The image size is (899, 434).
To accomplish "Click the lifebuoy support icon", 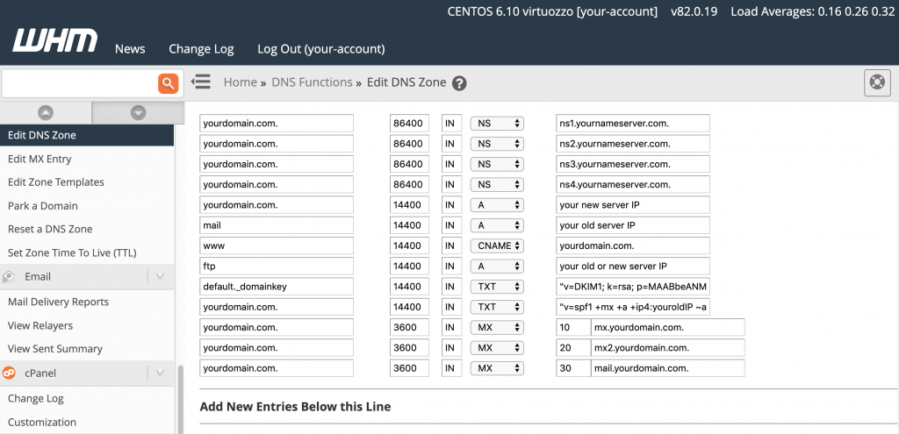I will click(877, 82).
